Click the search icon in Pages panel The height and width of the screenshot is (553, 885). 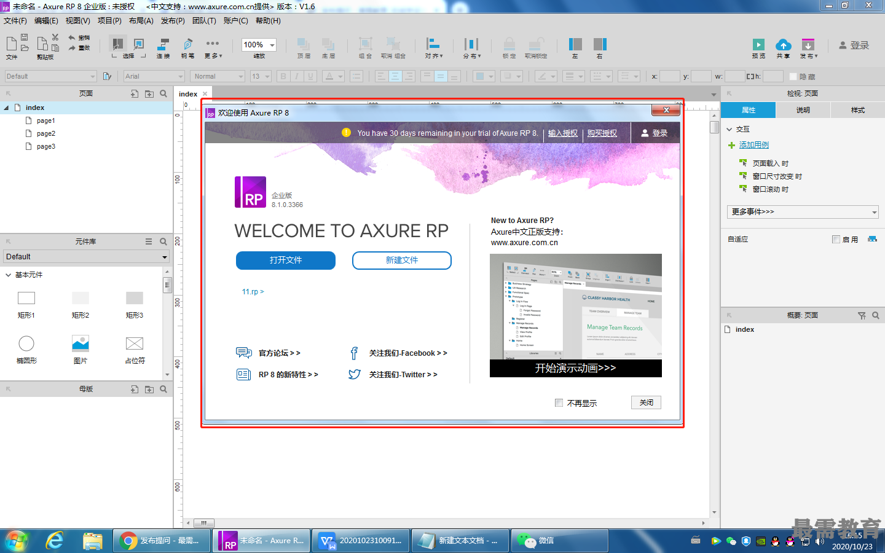[163, 94]
